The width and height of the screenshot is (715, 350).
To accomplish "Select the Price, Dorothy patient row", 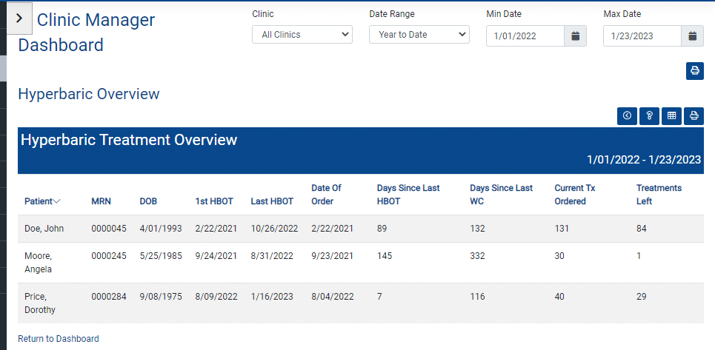I will tap(361, 303).
